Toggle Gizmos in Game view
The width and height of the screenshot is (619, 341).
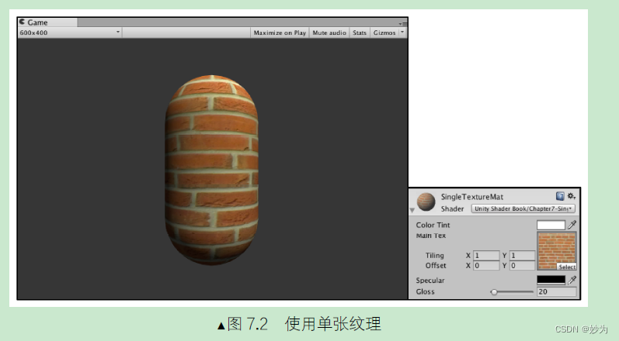384,33
